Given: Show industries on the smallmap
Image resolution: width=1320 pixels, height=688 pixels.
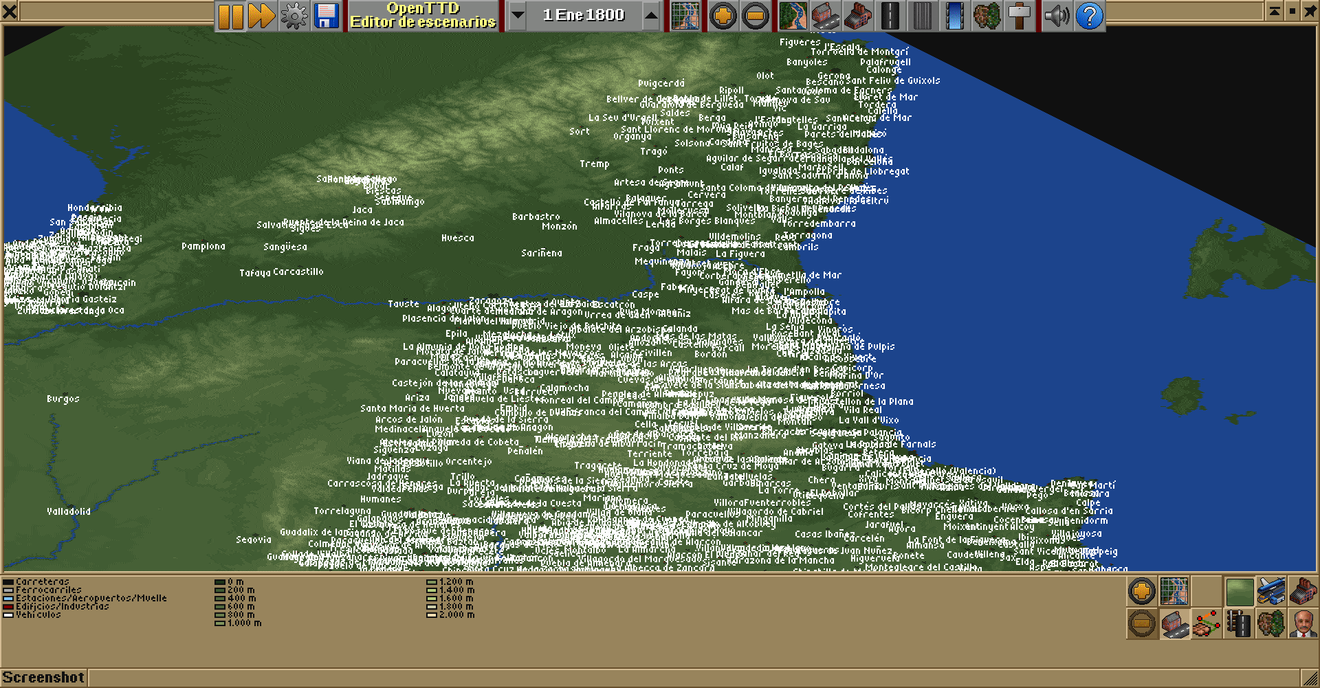Looking at the screenshot, I should pos(1303,591).
